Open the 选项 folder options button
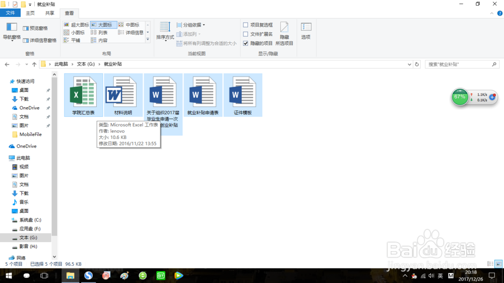Viewport: 504px width, 283px height. click(306, 31)
